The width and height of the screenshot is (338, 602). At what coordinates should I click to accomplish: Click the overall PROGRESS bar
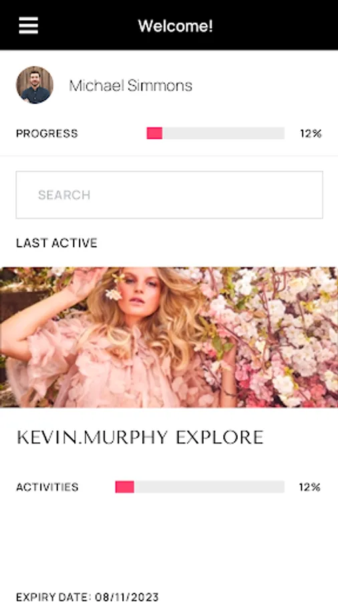(215, 133)
